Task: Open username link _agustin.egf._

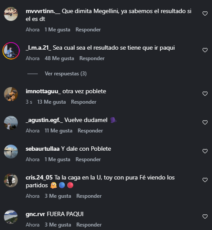Action: coord(44,120)
